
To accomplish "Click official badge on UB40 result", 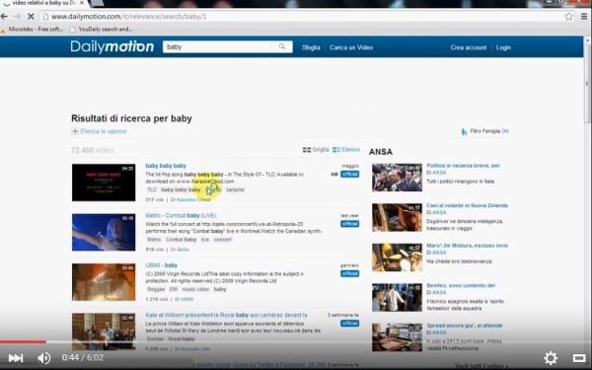I will click(349, 273).
